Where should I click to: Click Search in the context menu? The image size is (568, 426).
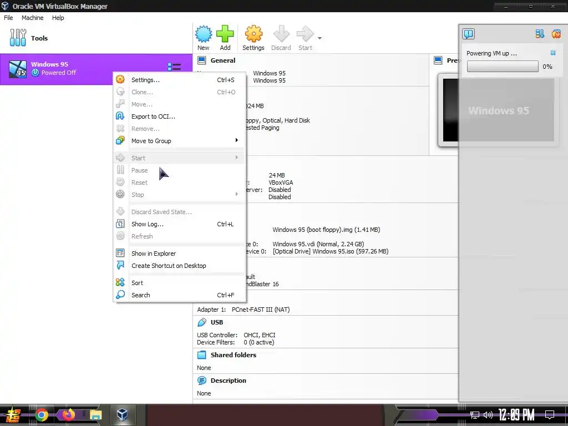[x=180, y=295]
